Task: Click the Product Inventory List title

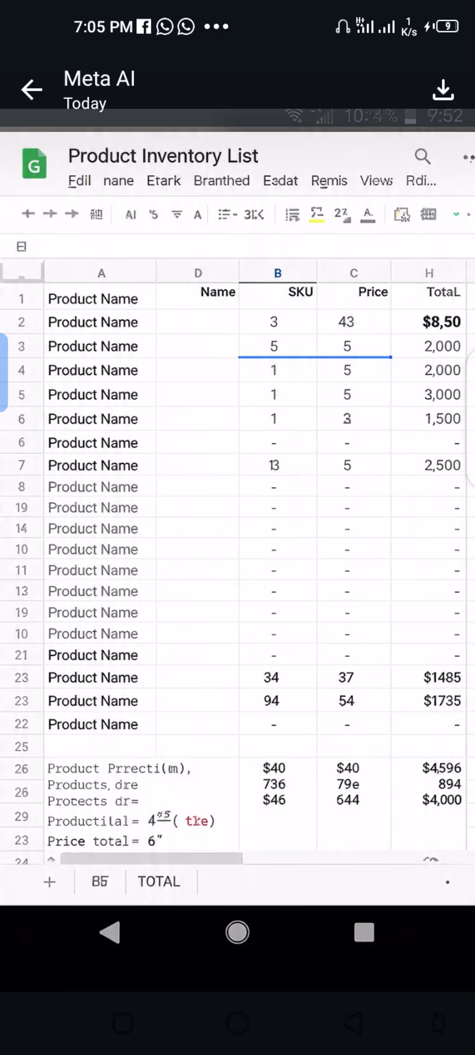Action: coord(163,156)
